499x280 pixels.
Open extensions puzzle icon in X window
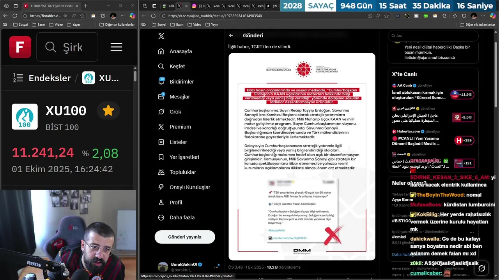445,16
